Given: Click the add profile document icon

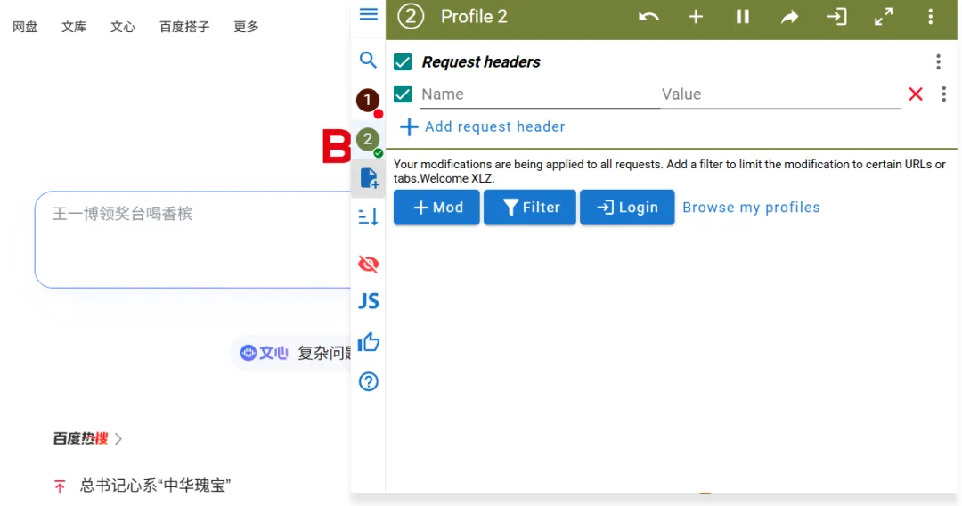Looking at the screenshot, I should click(369, 178).
